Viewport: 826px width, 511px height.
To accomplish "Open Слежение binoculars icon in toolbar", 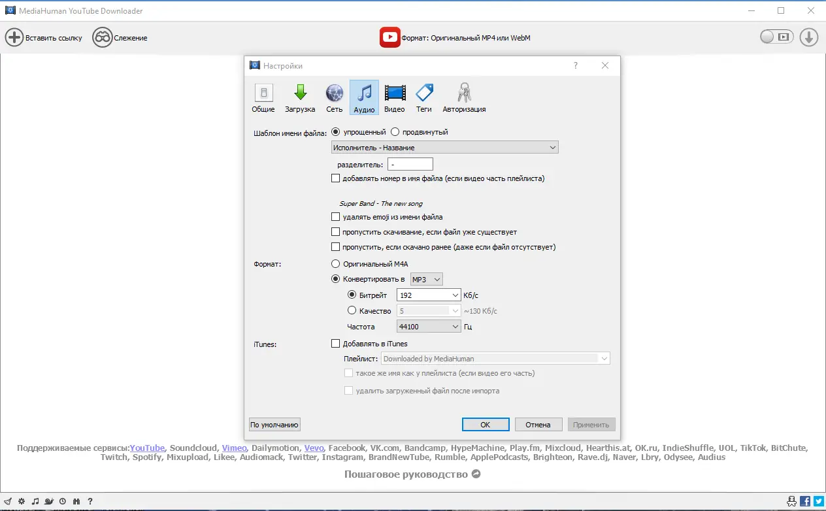I will [x=102, y=38].
